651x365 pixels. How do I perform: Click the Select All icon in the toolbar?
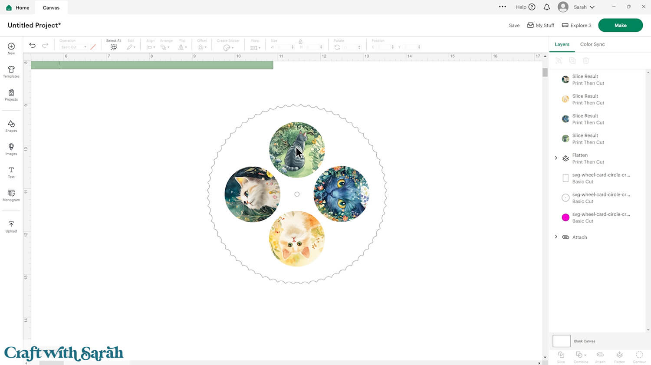coord(114,47)
